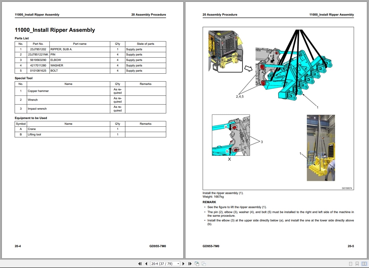Click "Supply parts" in the BOLT row
Viewport: 369px width, 268px height.
[x=134, y=71]
